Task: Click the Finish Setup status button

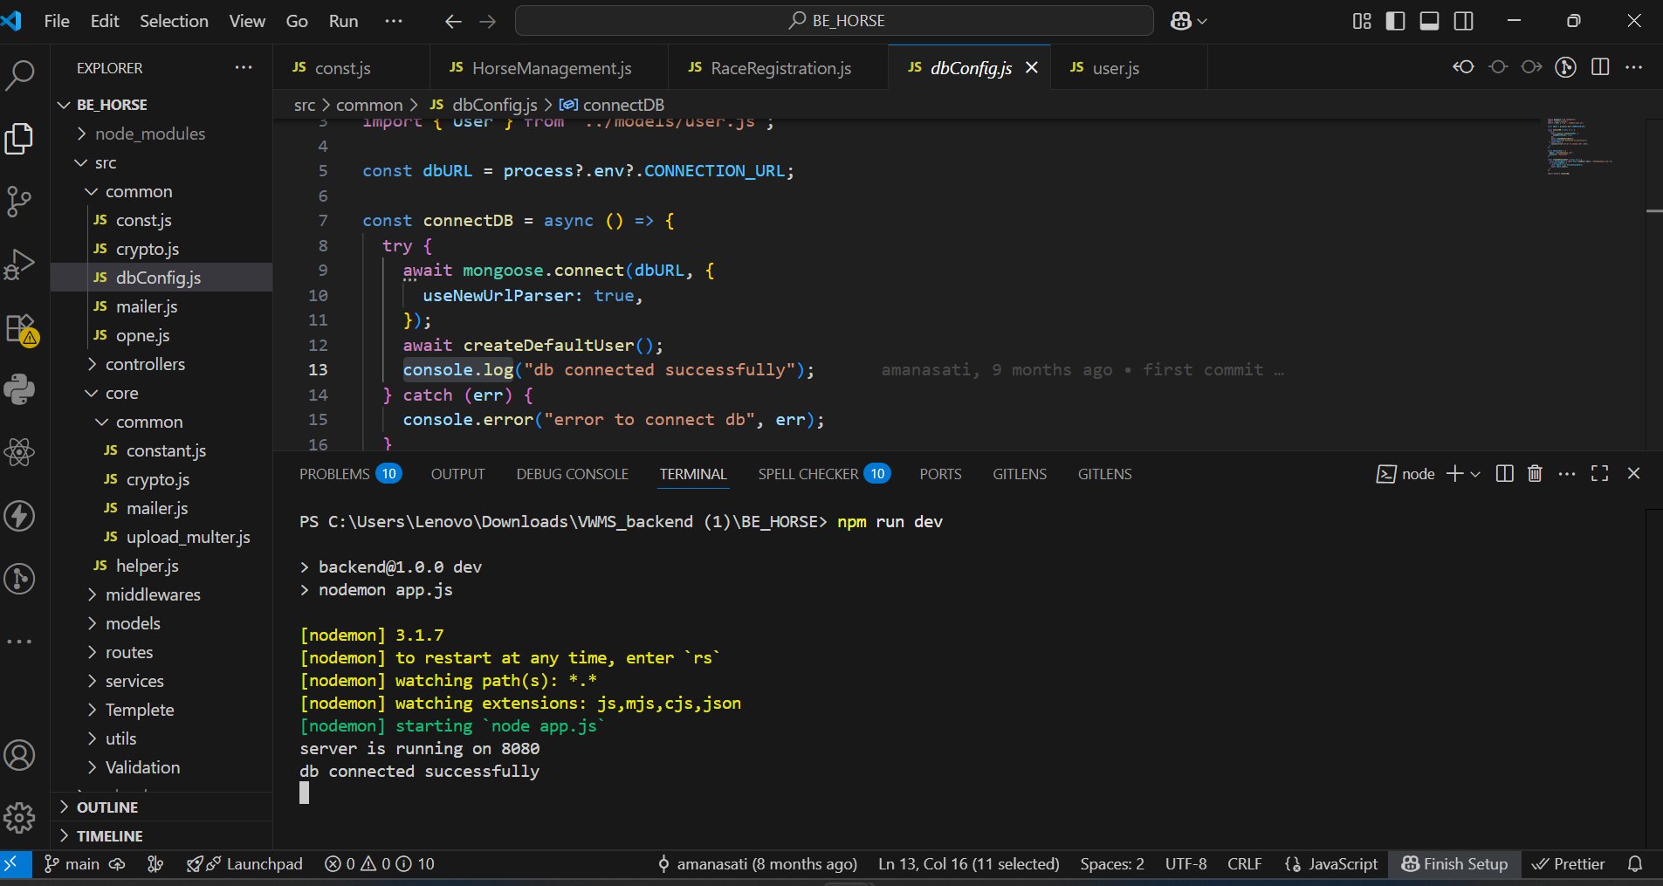Action: click(x=1454, y=863)
